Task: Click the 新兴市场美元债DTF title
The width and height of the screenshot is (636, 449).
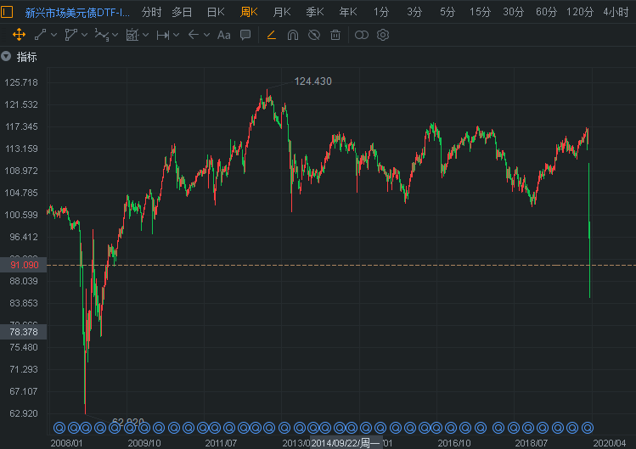Action: click(x=77, y=12)
